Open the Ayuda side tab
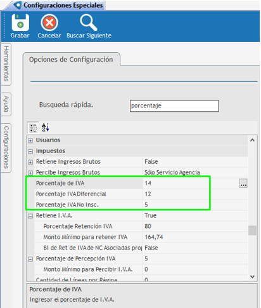Image resolution: width=261 pixels, height=308 pixels. 6,104
